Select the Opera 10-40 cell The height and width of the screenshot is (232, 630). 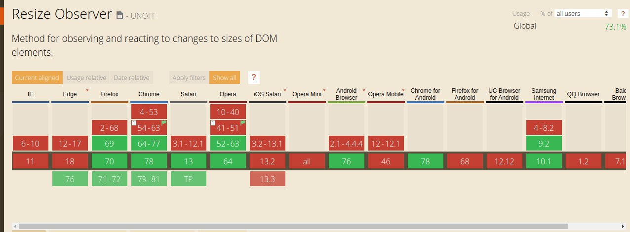(228, 112)
